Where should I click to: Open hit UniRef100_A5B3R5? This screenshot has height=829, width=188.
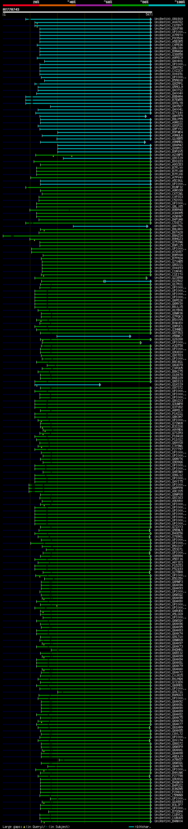(x=169, y=41)
